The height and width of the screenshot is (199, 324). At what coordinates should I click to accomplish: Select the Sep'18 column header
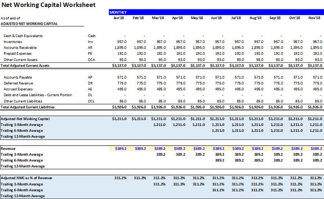point(275,18)
